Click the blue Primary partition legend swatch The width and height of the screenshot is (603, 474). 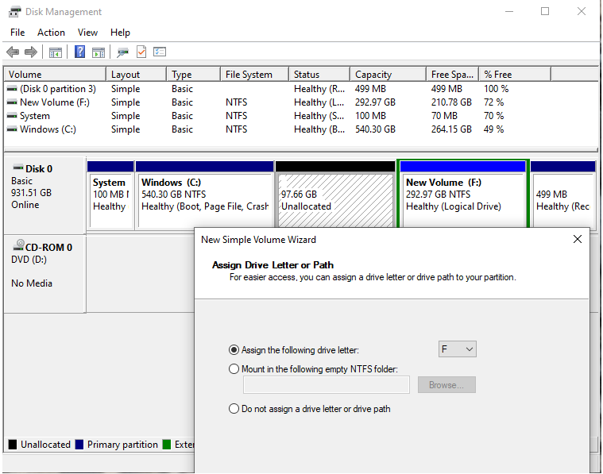click(79, 445)
